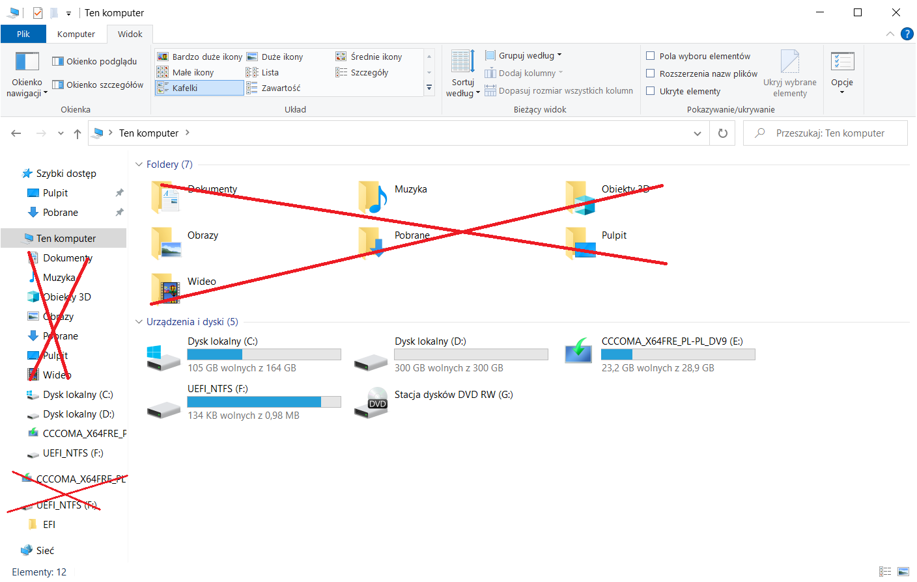This screenshot has width=917, height=582.
Task: Enable Pola wyboru elementów checkbox
Action: (651, 56)
